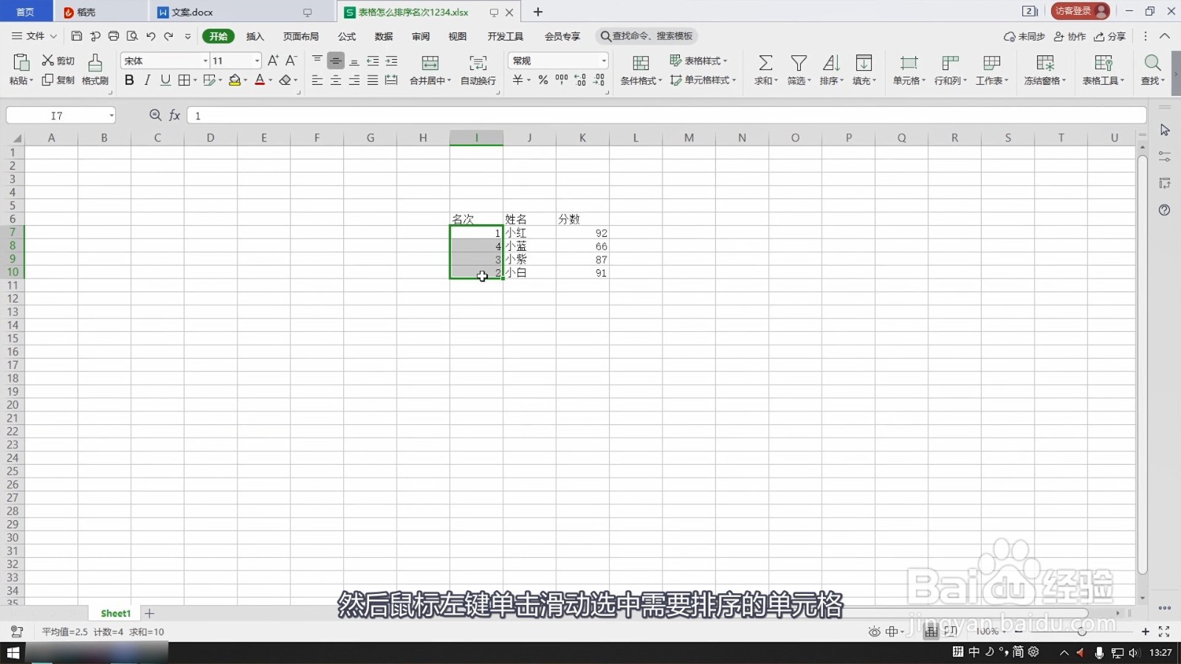Click the percent style icon
Viewport: 1181px width, 664px height.
(x=543, y=80)
